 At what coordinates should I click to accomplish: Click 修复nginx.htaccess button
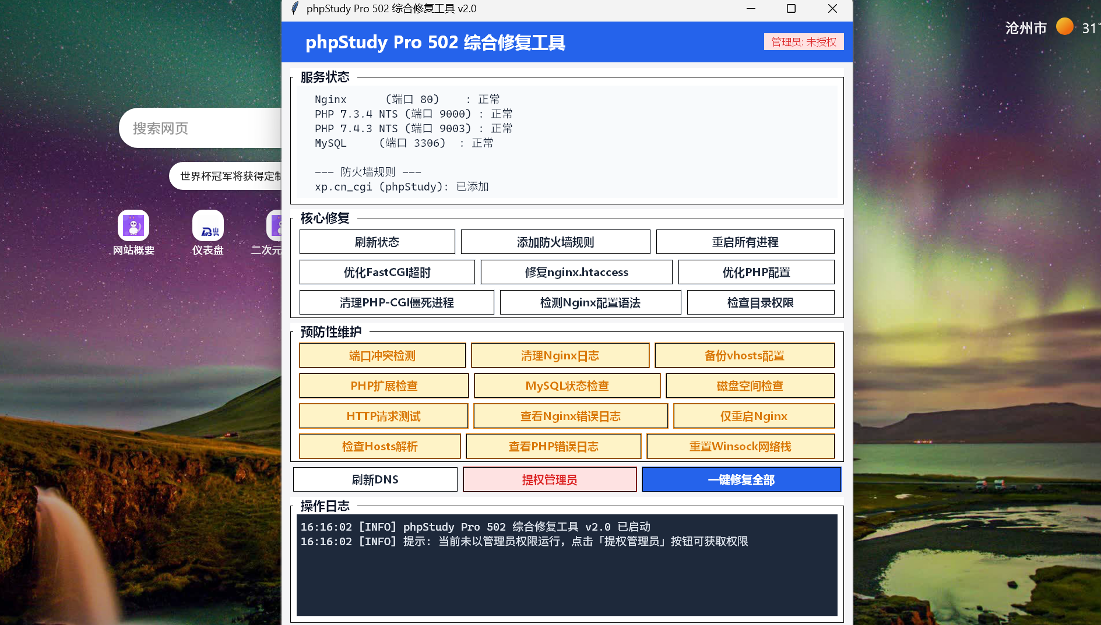pos(576,272)
